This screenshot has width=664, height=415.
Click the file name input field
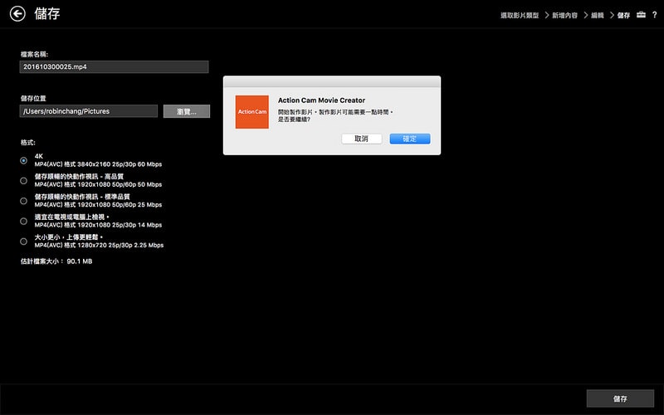[115, 67]
